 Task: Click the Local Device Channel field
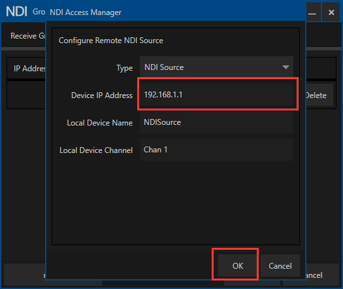coord(216,150)
